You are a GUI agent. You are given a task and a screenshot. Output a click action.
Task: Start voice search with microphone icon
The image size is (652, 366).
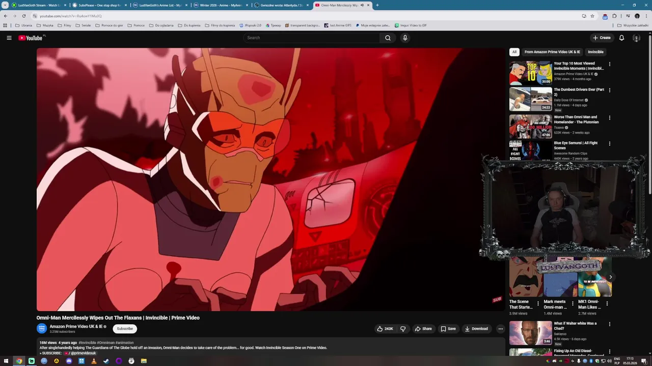pyautogui.click(x=405, y=38)
